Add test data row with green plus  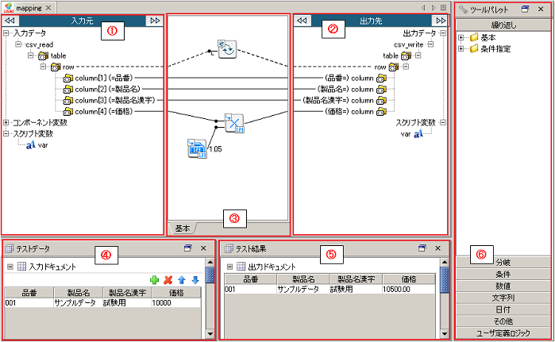[154, 281]
